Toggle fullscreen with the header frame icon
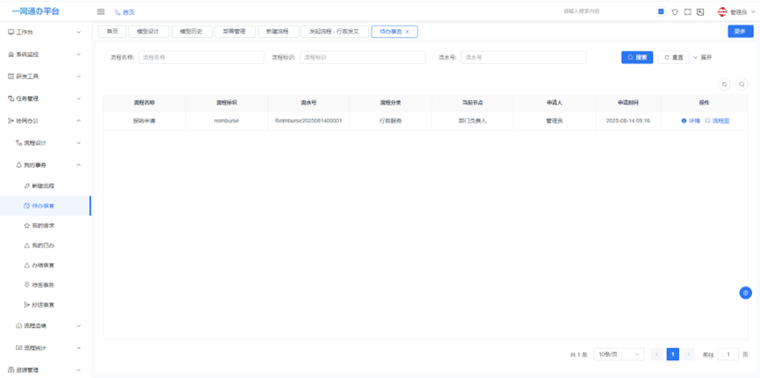 pyautogui.click(x=687, y=12)
